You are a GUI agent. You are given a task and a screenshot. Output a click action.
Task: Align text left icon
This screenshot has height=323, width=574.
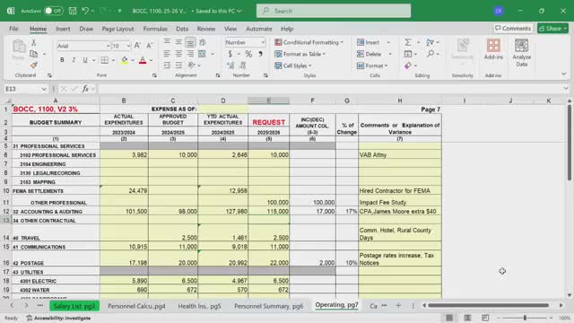(167, 54)
